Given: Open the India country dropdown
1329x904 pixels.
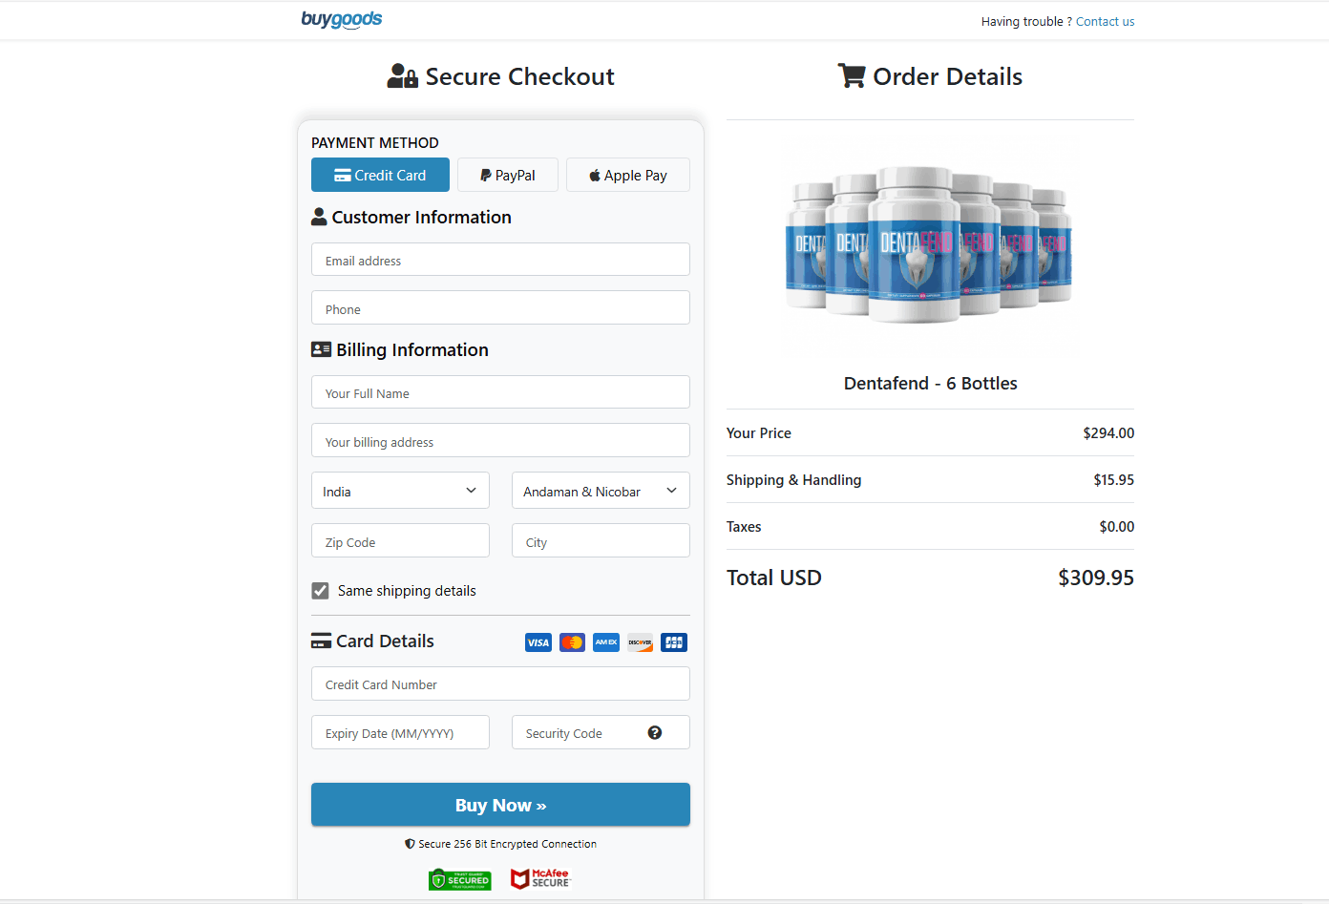Looking at the screenshot, I should pyautogui.click(x=400, y=491).
